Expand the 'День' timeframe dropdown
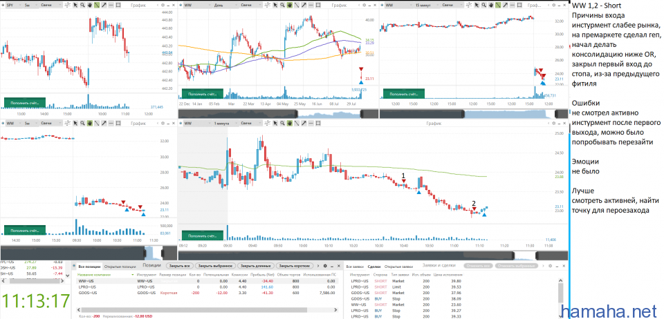664x319 pixels. point(221,5)
